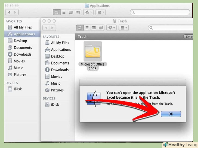The width and height of the screenshot is (198, 148).
Task: Open Downloads in Applications window sidebar
Action: (x=20, y=54)
